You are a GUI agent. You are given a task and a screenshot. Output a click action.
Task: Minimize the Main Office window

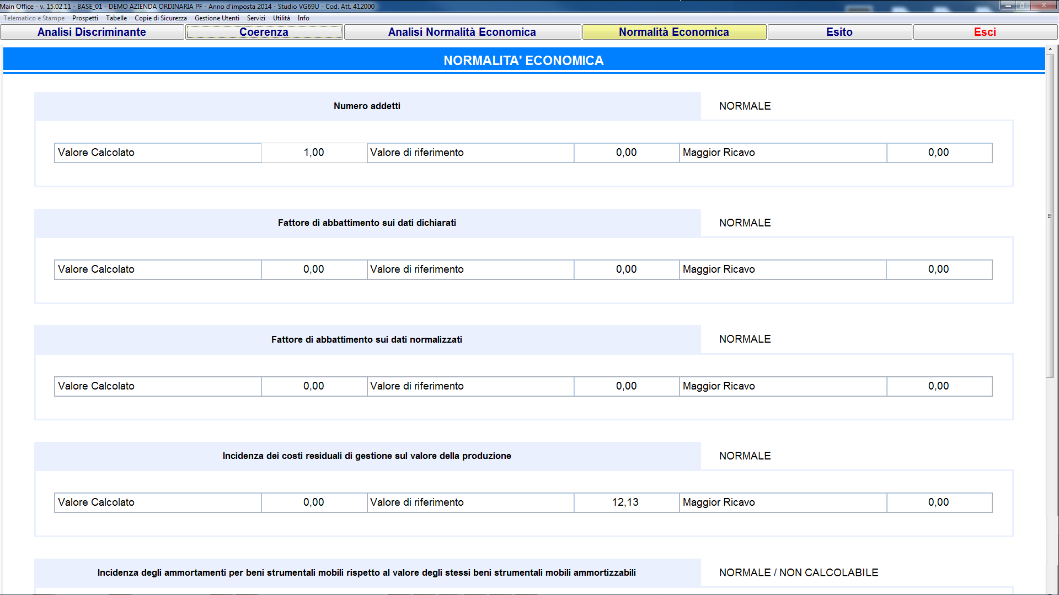click(x=1008, y=6)
